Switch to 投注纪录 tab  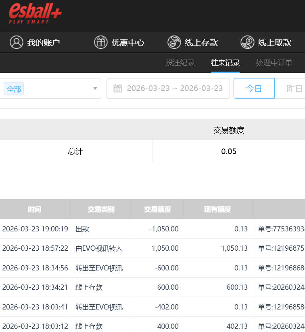click(x=180, y=63)
